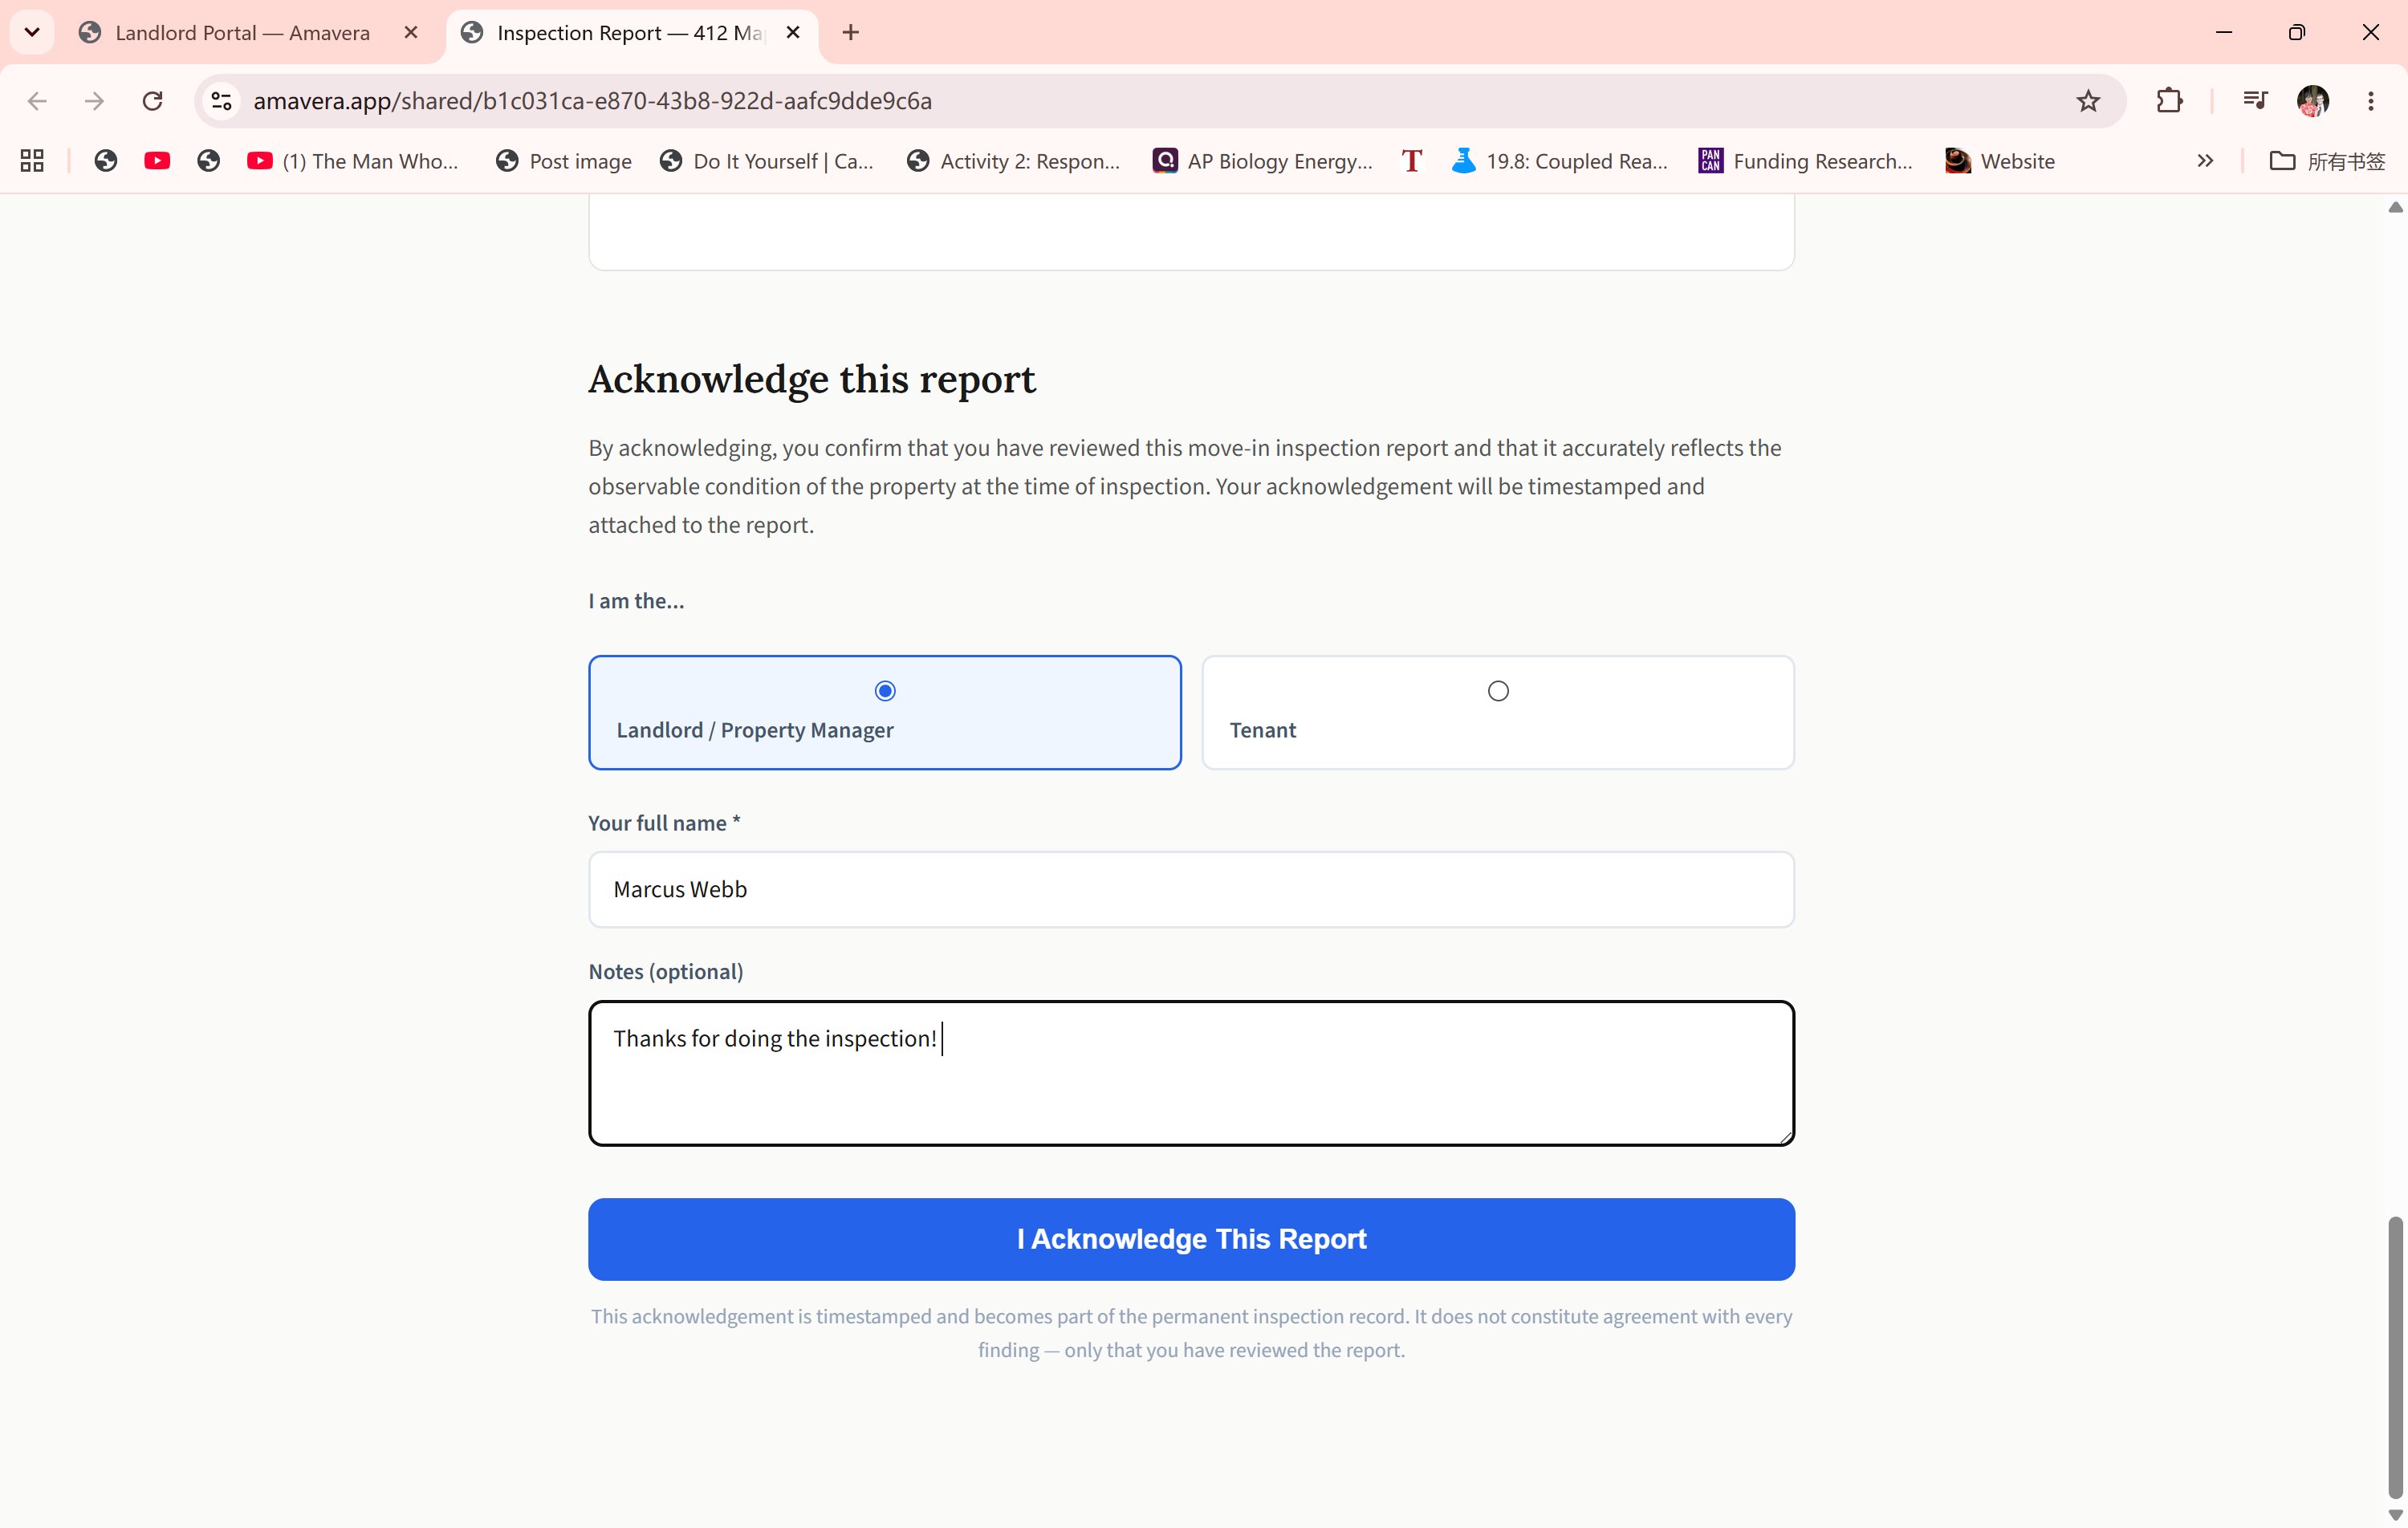This screenshot has height=1528, width=2408.
Task: Open Chrome three-dot menu
Action: point(2371,101)
